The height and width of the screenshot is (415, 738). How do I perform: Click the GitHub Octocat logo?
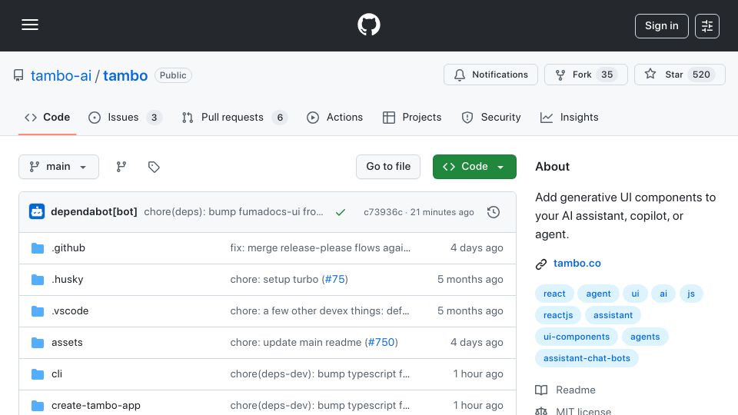[x=368, y=25]
